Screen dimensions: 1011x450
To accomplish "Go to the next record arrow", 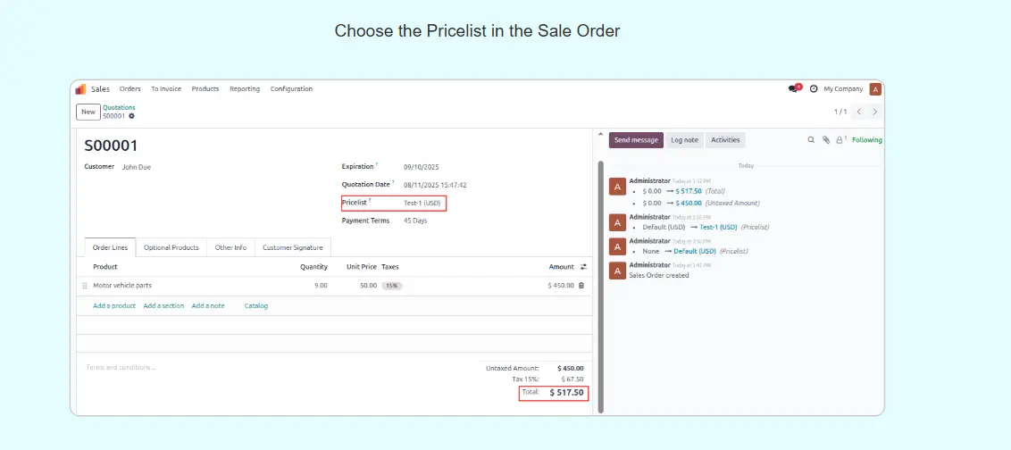I will click(x=874, y=112).
